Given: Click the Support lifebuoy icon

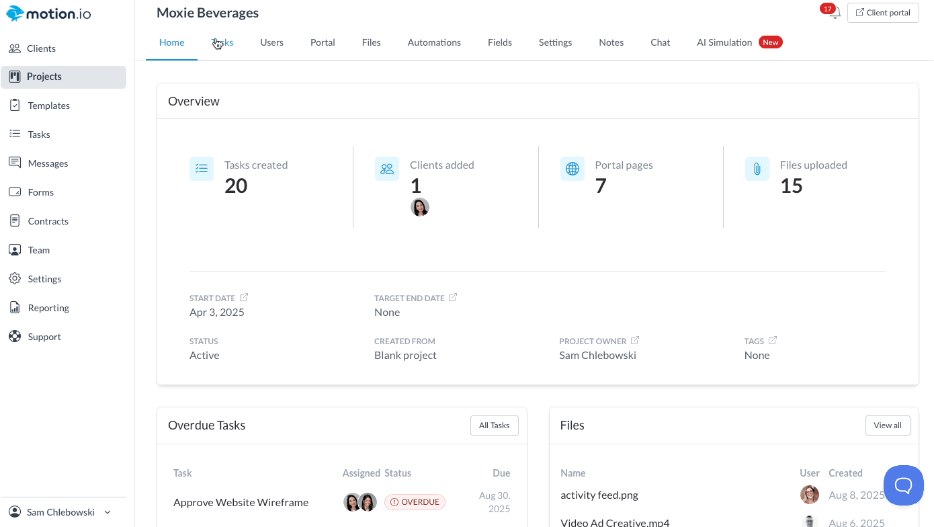Looking at the screenshot, I should point(15,337).
